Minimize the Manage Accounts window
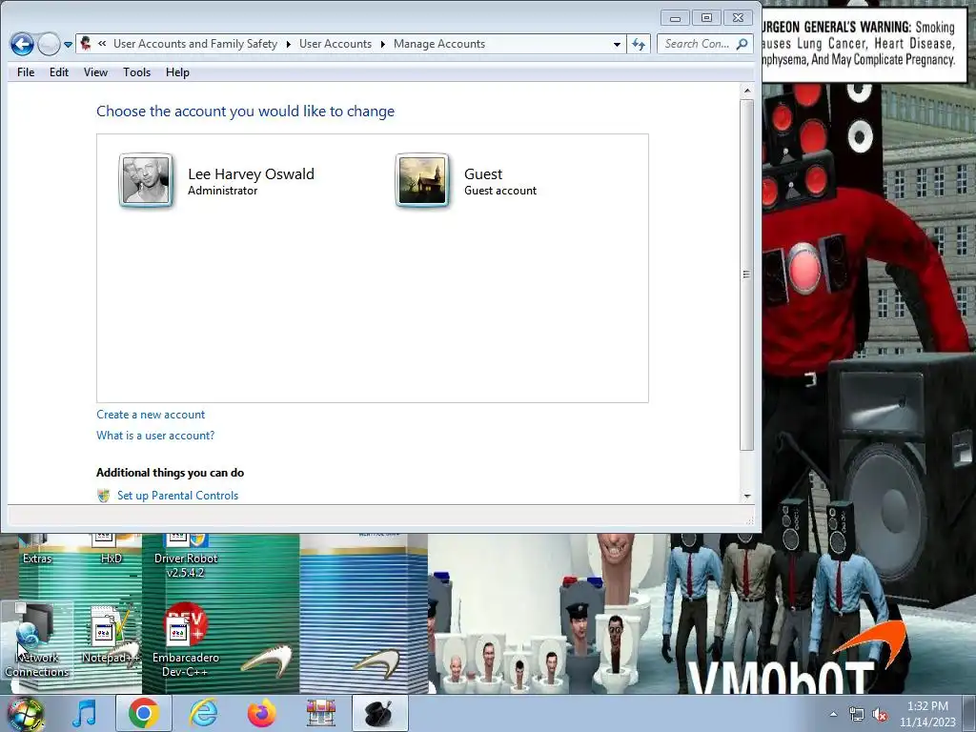 click(x=676, y=18)
